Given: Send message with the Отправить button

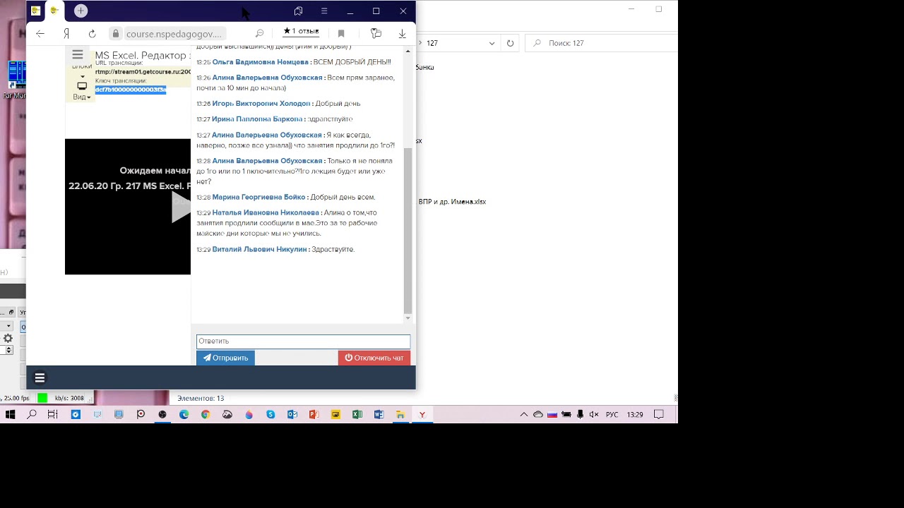Looking at the screenshot, I should (x=225, y=358).
